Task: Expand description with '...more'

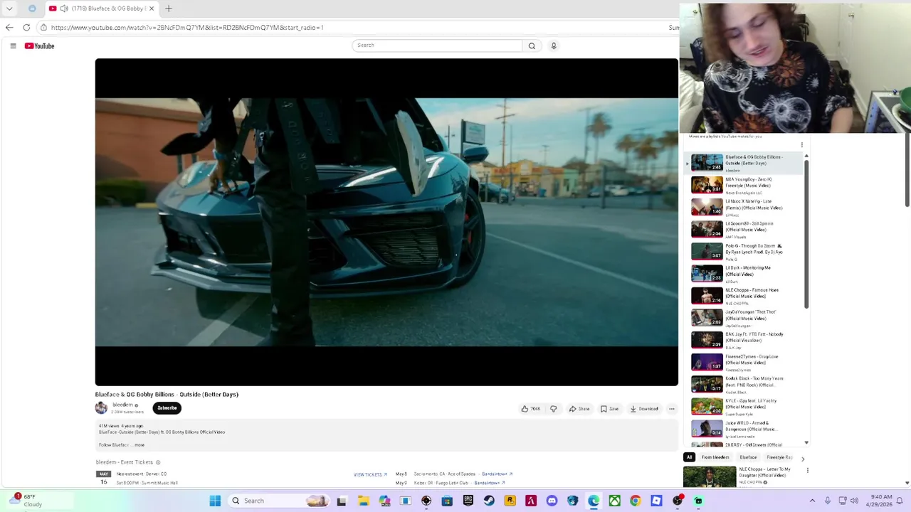Action: (139, 445)
